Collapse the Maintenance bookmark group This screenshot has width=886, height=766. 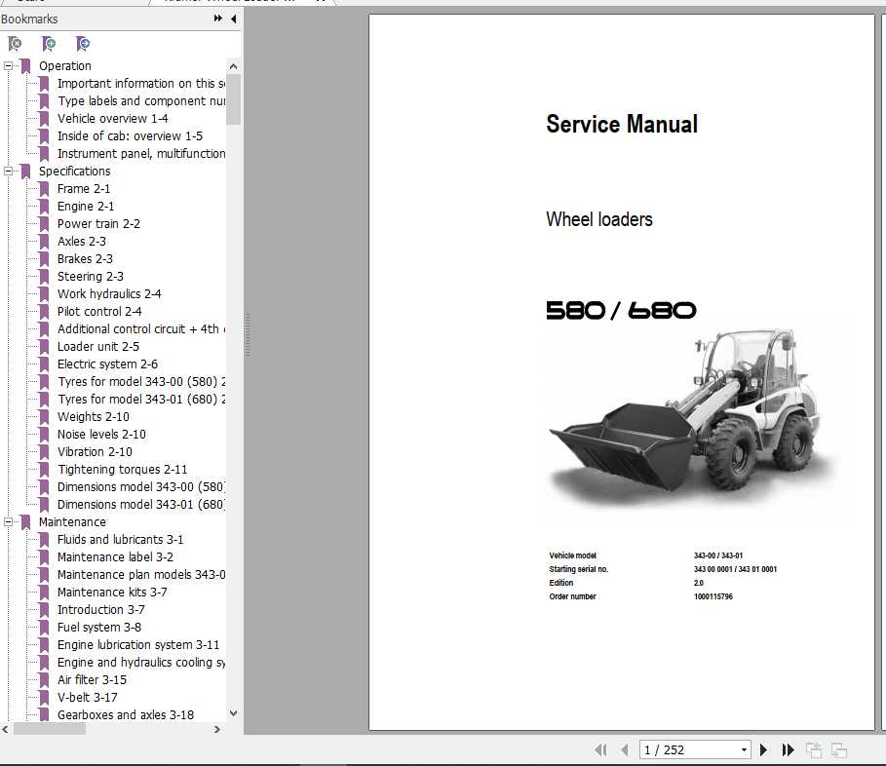(x=8, y=522)
